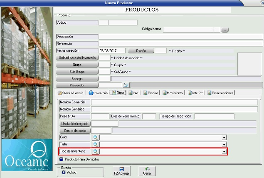The width and height of the screenshot is (264, 178).
Task: Open the Stocks/Localiz. tab
Action: 72,93
